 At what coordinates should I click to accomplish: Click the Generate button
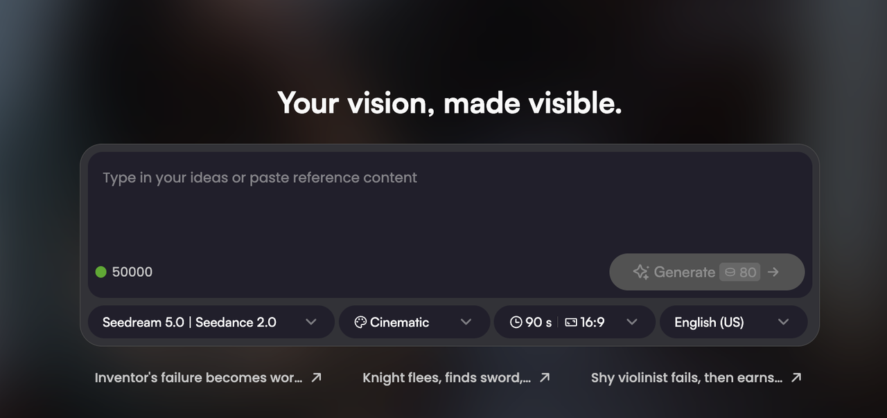pyautogui.click(x=707, y=272)
